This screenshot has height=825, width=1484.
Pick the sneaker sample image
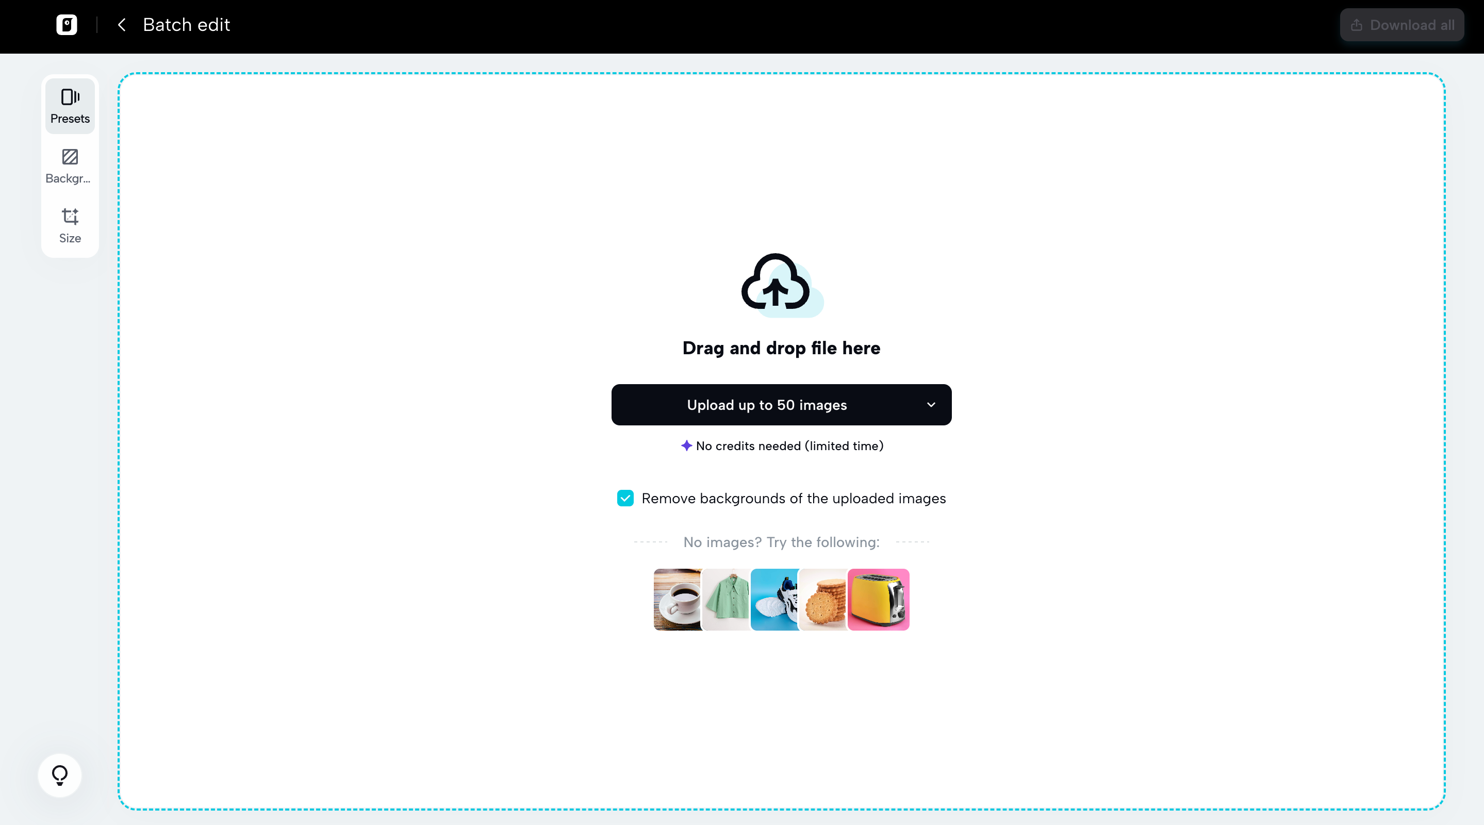click(x=776, y=599)
